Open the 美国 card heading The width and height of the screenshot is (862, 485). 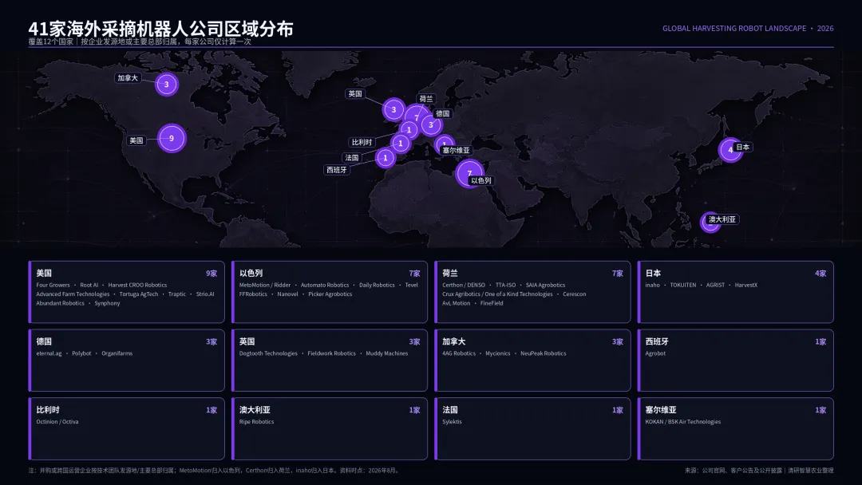click(44, 273)
